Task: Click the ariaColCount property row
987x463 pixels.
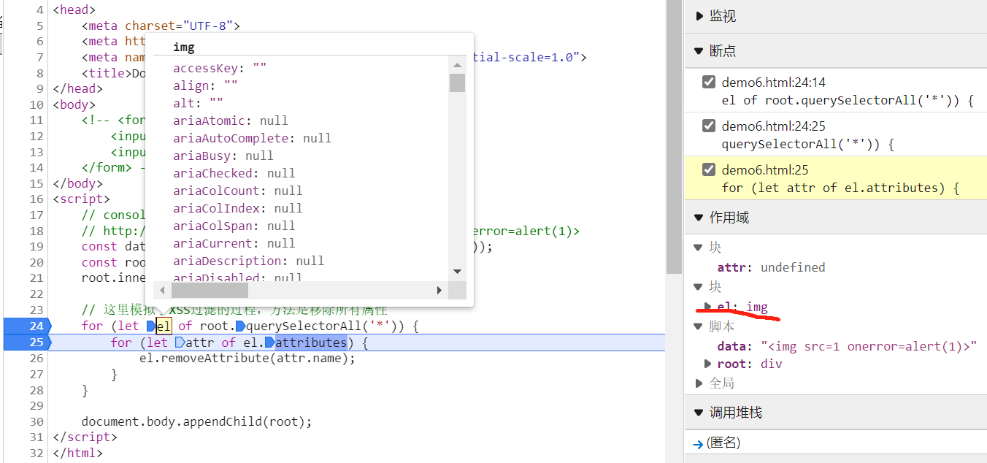Action: point(238,191)
